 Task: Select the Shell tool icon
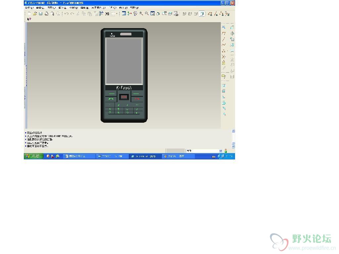coord(223,91)
